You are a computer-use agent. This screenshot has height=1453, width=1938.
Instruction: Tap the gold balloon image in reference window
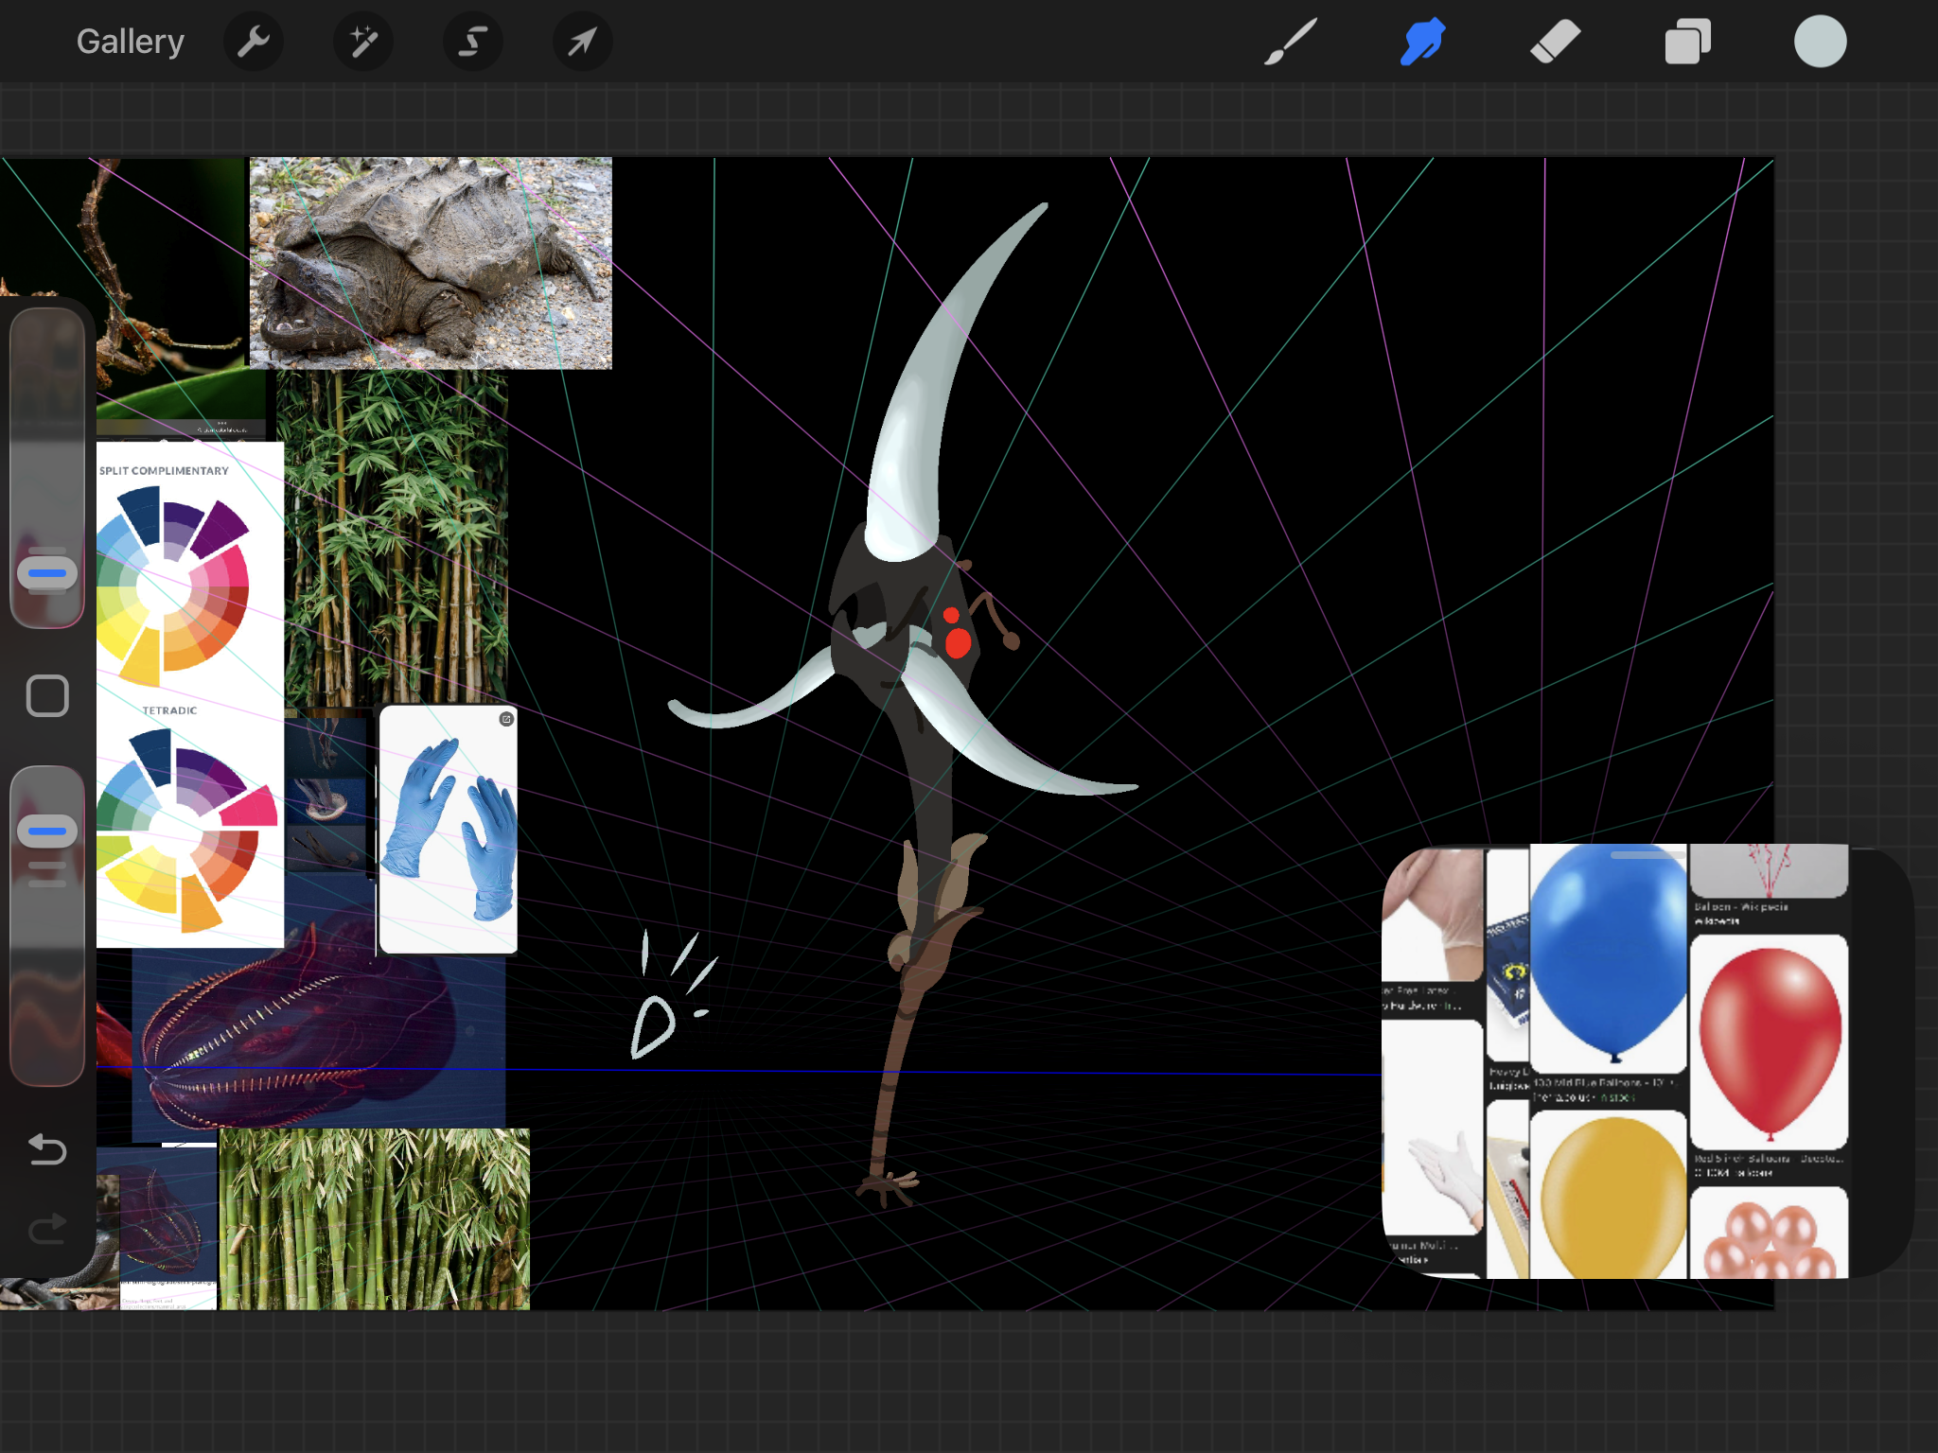coord(1609,1196)
